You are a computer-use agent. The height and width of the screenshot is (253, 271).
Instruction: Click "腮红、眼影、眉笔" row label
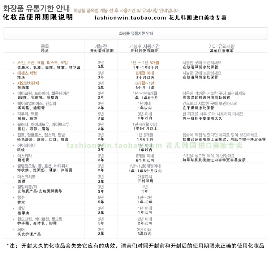[x=33, y=129]
